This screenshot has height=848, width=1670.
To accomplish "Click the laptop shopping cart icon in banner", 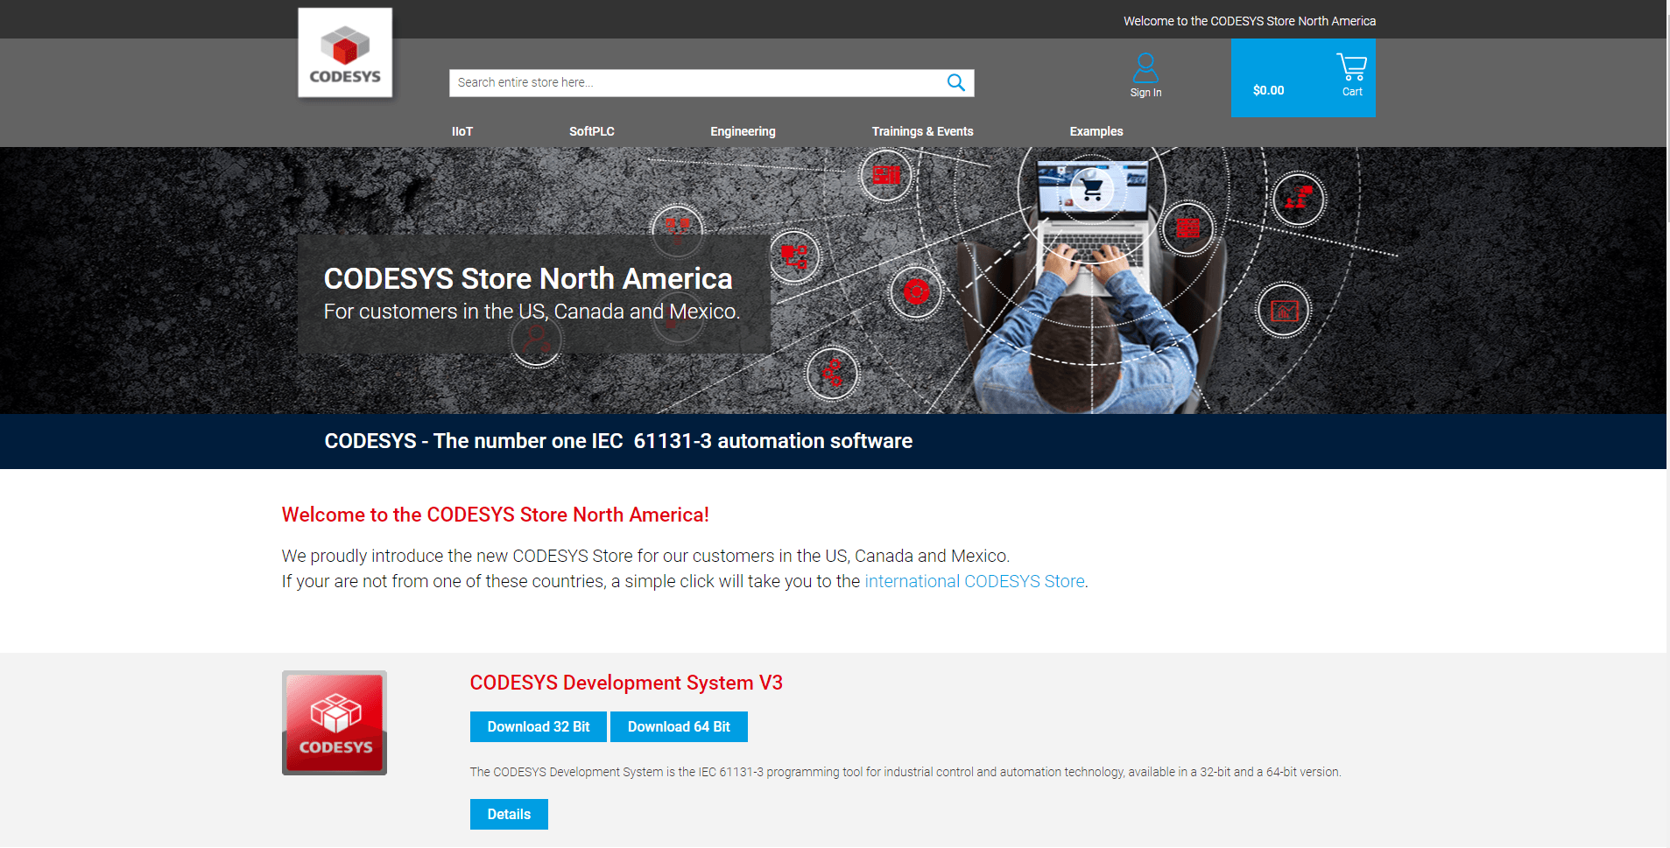I will click(x=1092, y=188).
